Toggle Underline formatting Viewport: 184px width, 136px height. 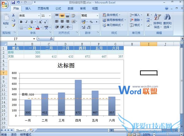click(x=32, y=22)
